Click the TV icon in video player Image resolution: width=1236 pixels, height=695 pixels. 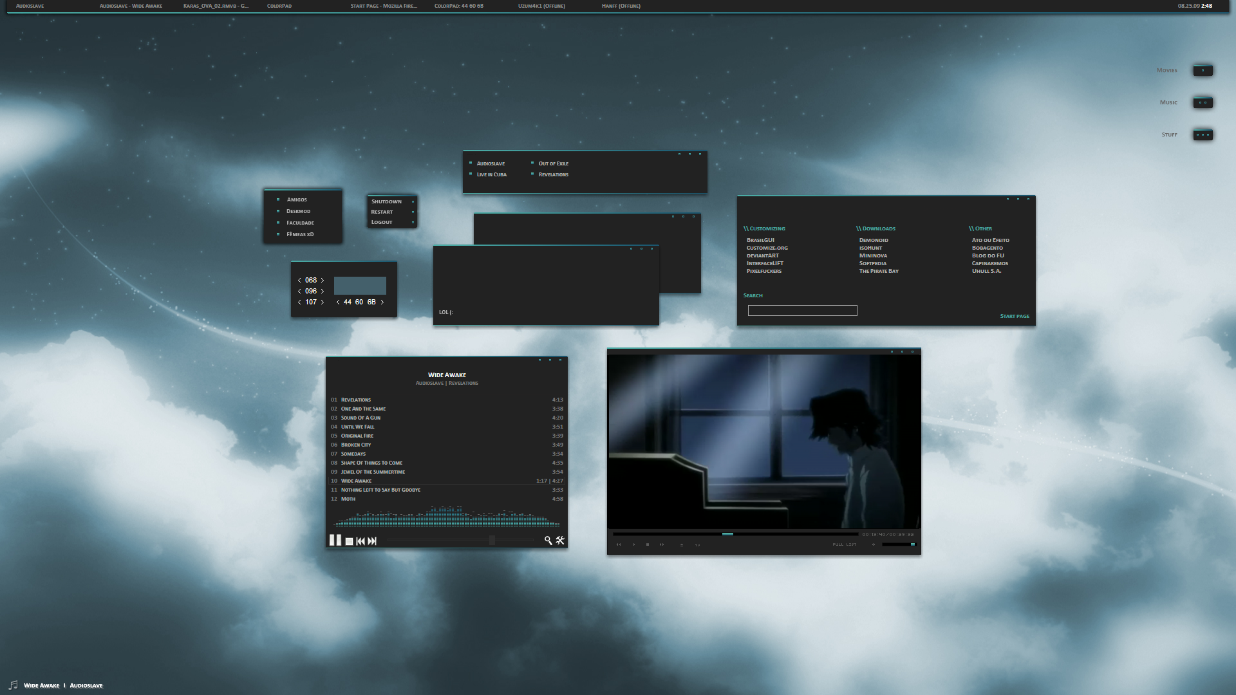[x=697, y=545]
